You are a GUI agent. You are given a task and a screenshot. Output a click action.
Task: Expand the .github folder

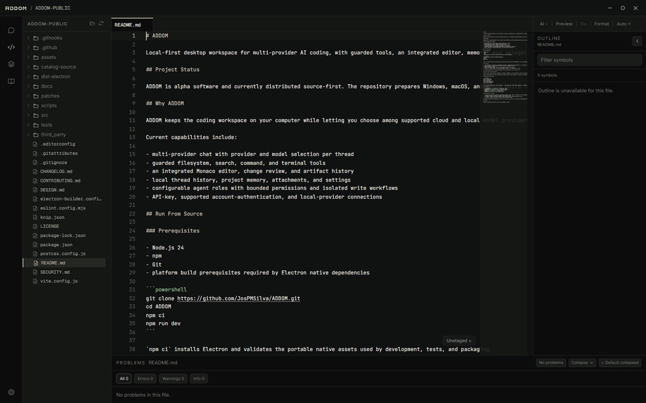[28, 48]
